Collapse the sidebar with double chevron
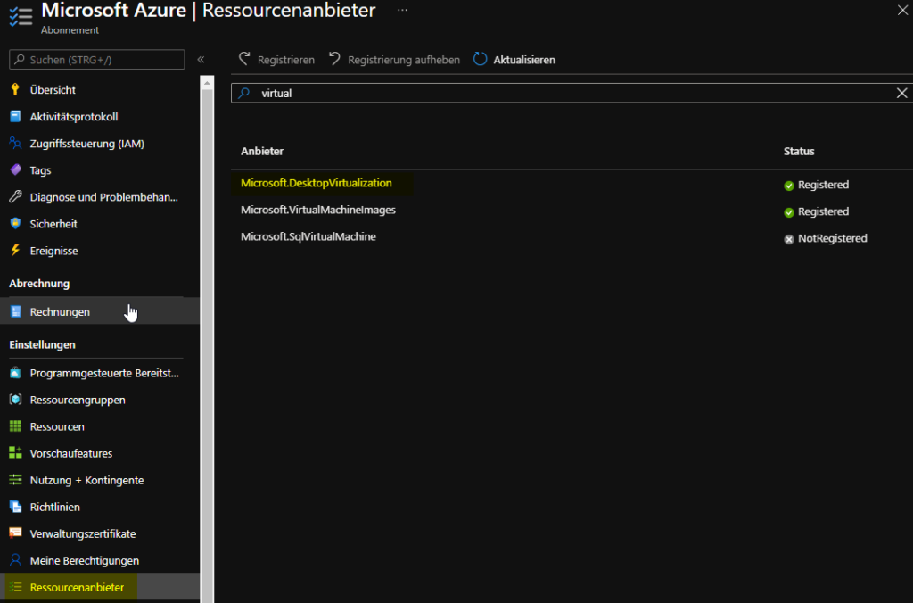 pyautogui.click(x=201, y=60)
